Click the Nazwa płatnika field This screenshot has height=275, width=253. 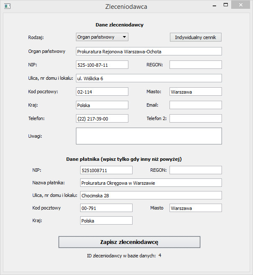[x=151, y=183]
